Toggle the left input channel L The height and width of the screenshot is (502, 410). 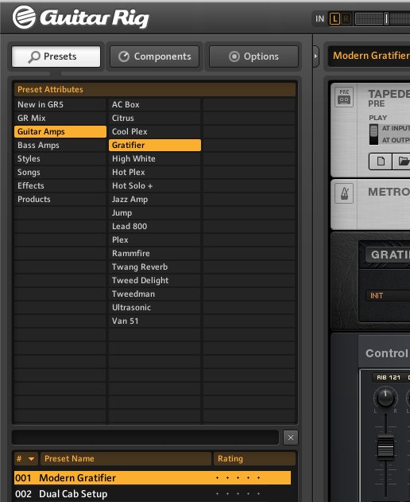click(x=335, y=19)
